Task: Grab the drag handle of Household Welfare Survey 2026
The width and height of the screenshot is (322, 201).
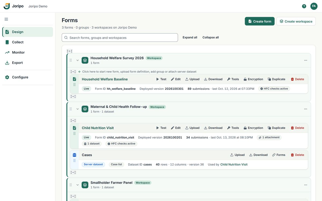Action: pyautogui.click(x=71, y=60)
